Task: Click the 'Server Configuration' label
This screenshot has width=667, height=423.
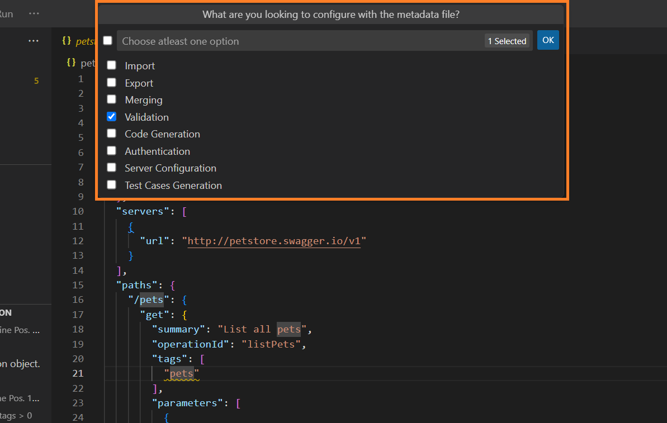Action: click(171, 168)
